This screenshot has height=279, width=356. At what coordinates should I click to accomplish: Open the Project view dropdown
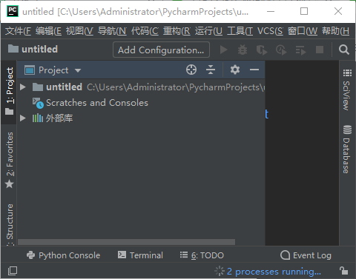(x=78, y=70)
